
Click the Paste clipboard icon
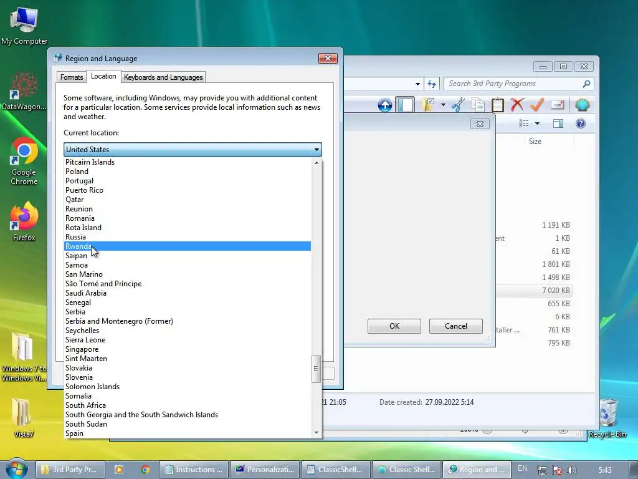(498, 105)
